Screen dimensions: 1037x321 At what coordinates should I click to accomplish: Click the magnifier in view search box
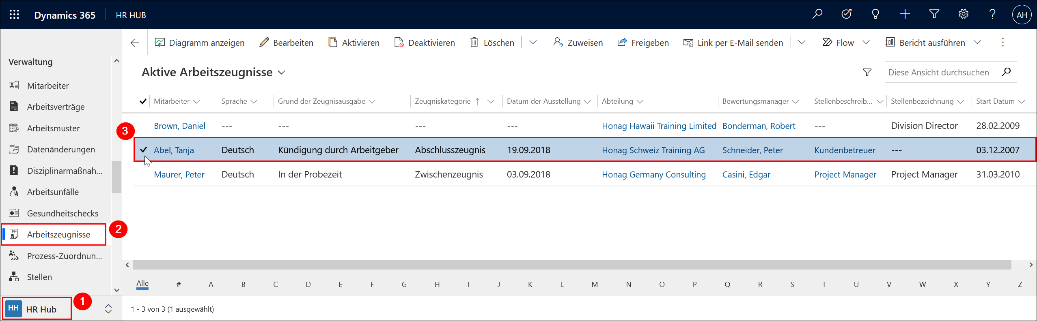click(1006, 72)
